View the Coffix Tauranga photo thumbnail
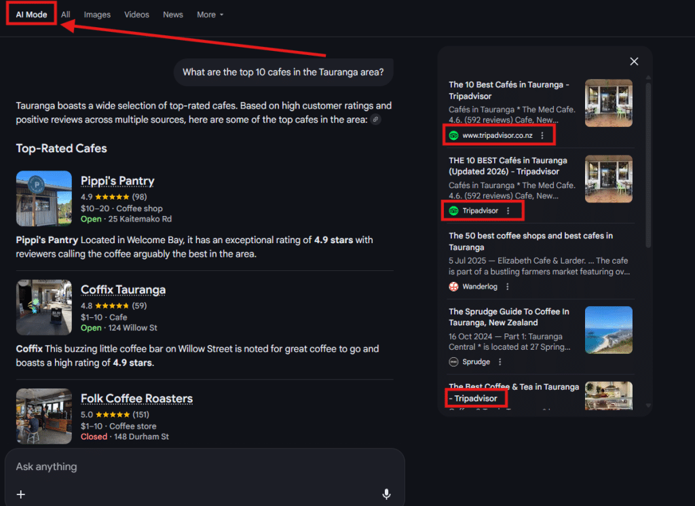This screenshot has height=506, width=695. (44, 307)
